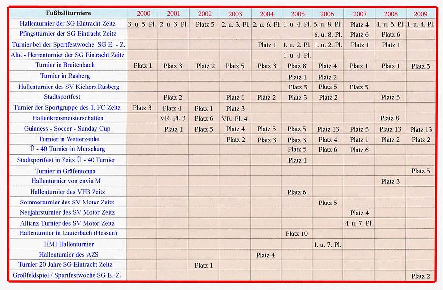Click '1. u. 4. Pl.' in Alte - Herrenturnier row
The height and width of the screenshot is (290, 443).
pos(297,56)
